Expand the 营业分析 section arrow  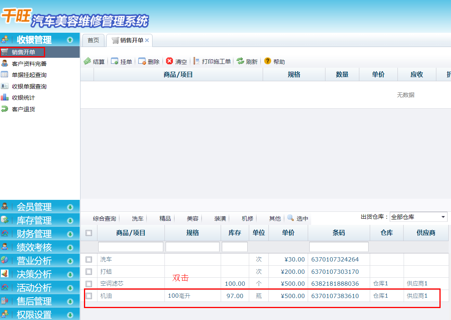coord(70,261)
